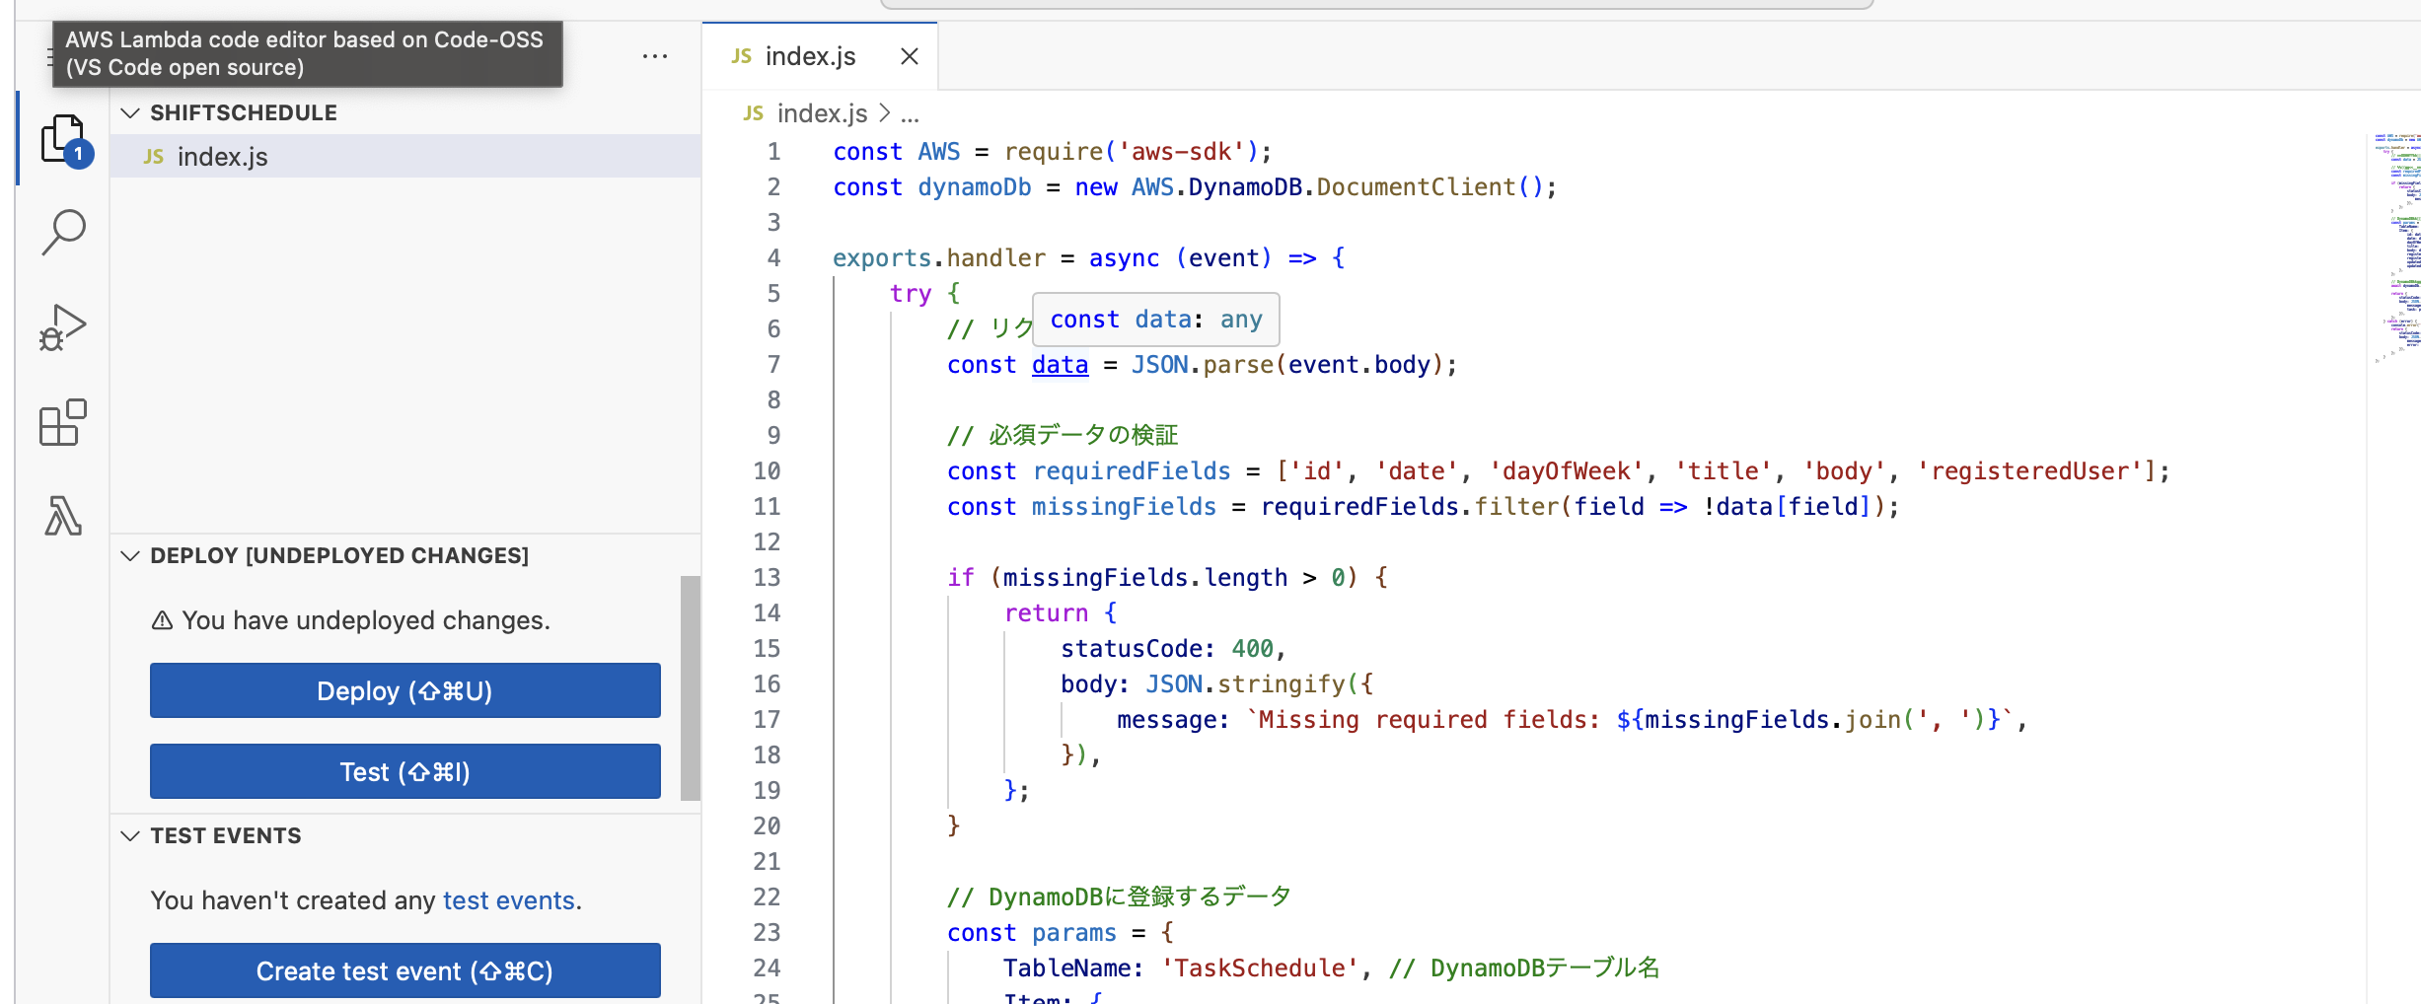Open the Extensions view
This screenshot has width=2421, height=1004.
tap(62, 422)
